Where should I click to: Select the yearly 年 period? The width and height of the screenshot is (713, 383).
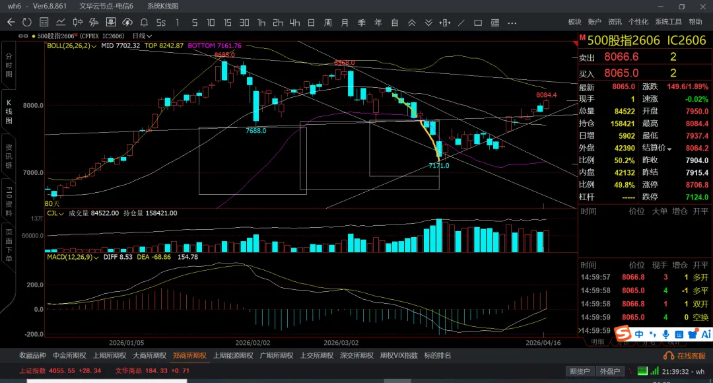coord(378,22)
